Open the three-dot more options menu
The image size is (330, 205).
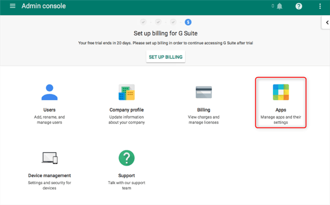pos(321,6)
